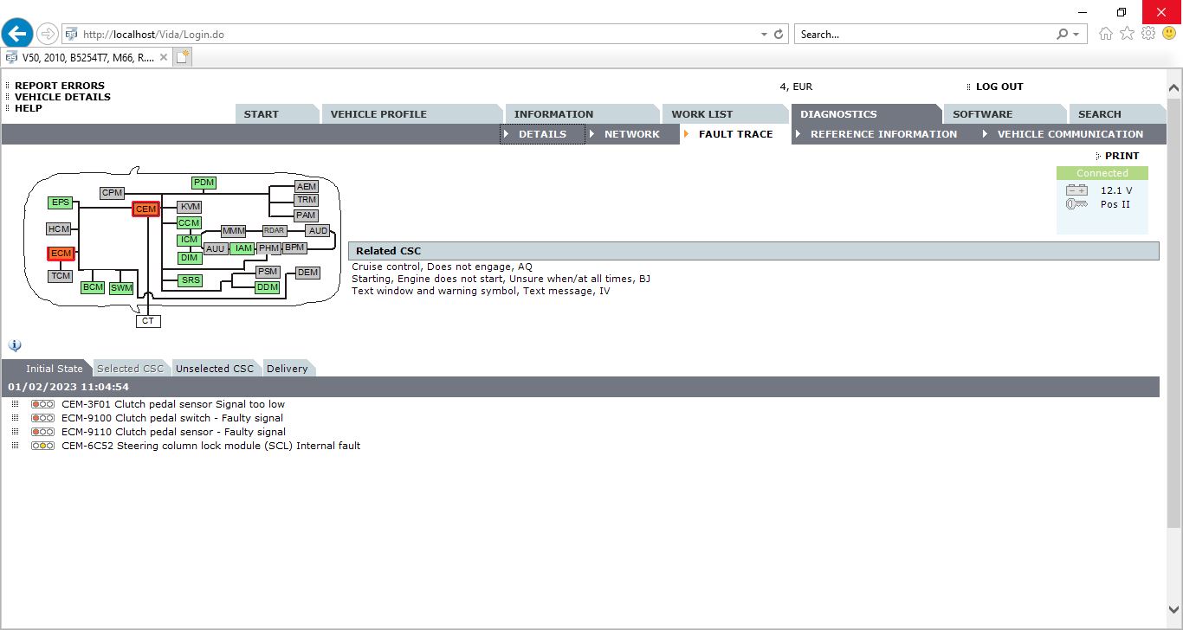Expand the CEM-3F01 clutch pedal sensor fault
1183x630 pixels.
point(15,404)
